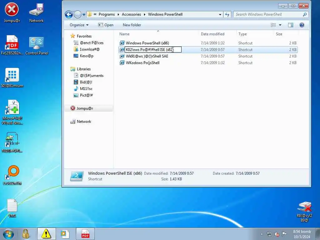320x240 pixels.
Task: Select the VM1 text file desktop icon
Action: [x=12, y=208]
